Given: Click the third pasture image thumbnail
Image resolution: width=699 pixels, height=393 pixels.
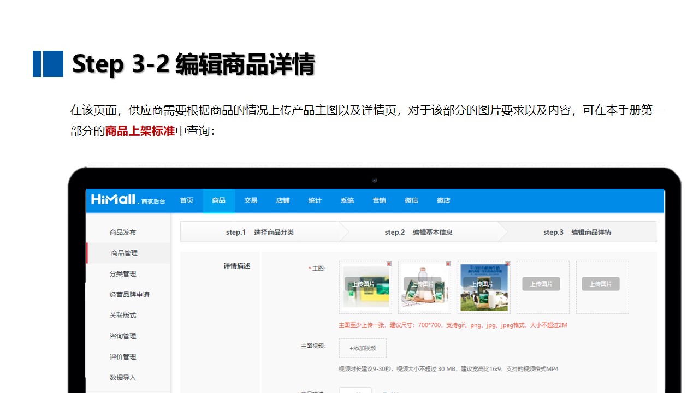Looking at the screenshot, I should pos(484,288).
